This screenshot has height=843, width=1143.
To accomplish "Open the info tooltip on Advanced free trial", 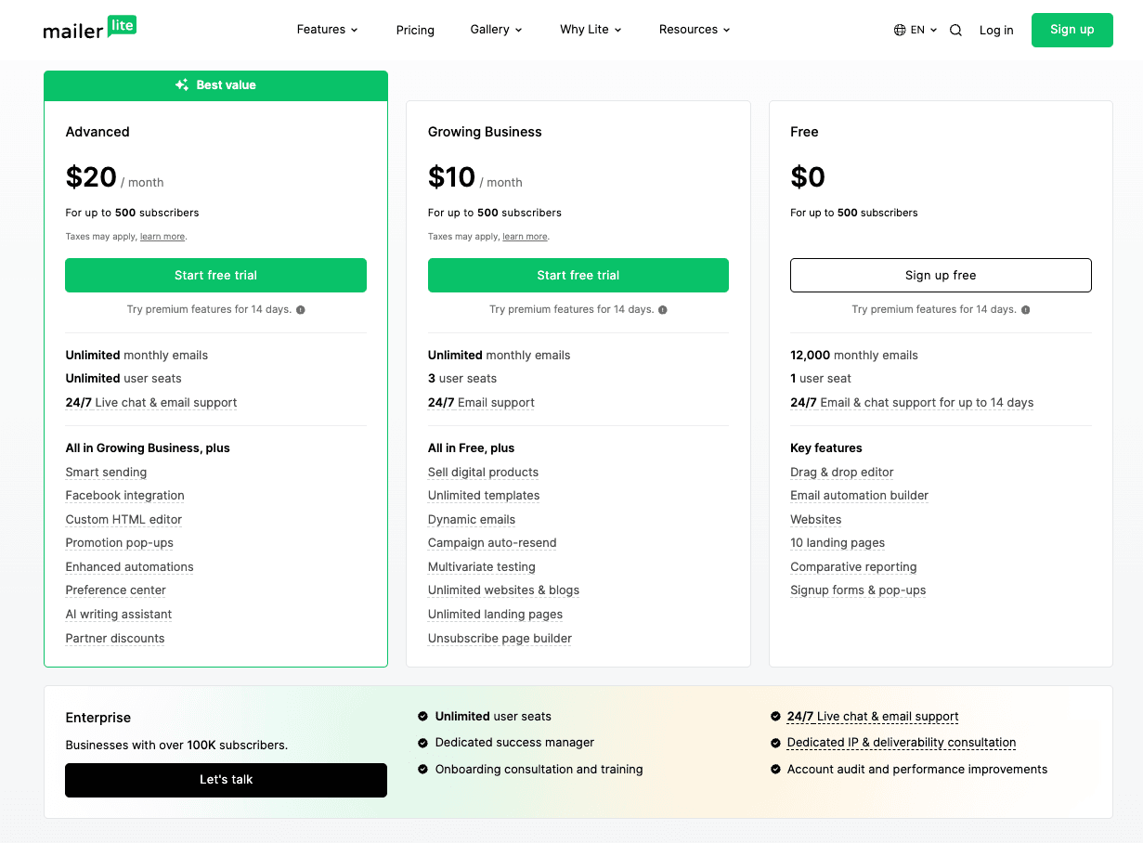I will pyautogui.click(x=300, y=310).
